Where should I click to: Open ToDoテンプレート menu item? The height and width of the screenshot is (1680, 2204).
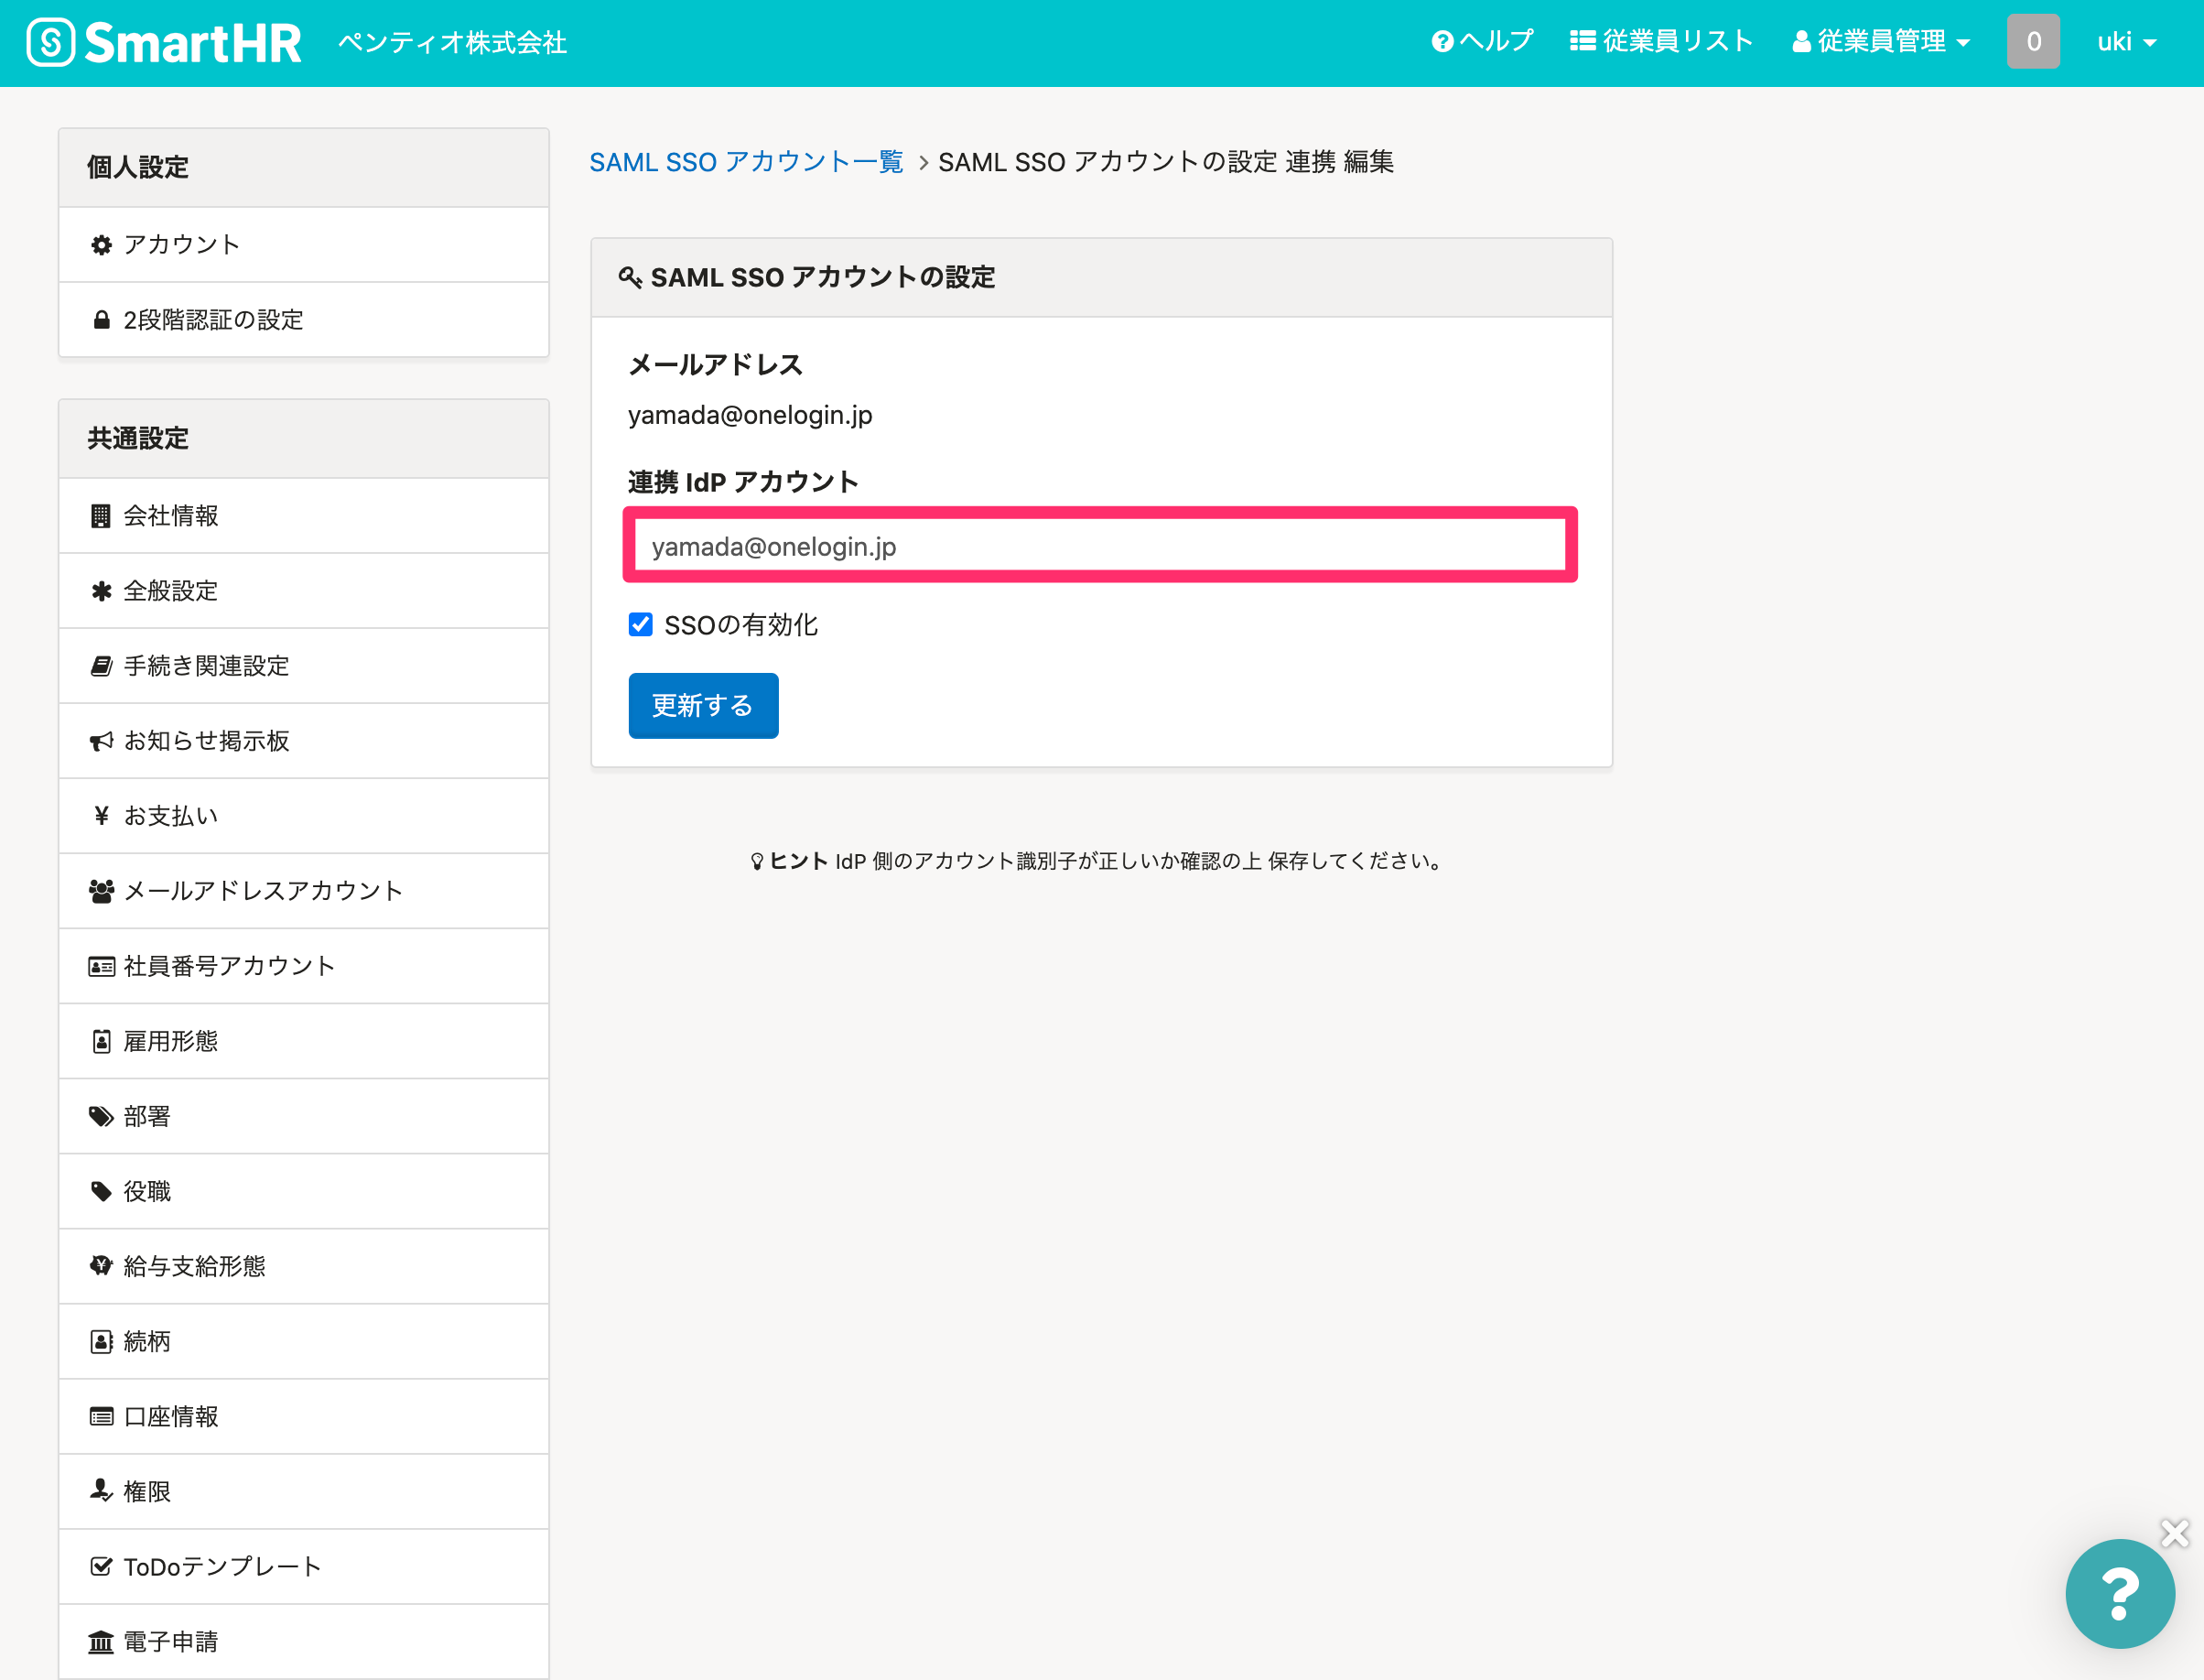[304, 1566]
